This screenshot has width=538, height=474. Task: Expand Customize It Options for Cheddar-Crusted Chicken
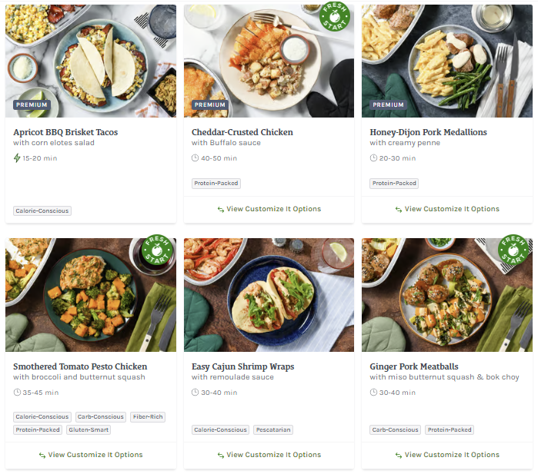(x=269, y=209)
